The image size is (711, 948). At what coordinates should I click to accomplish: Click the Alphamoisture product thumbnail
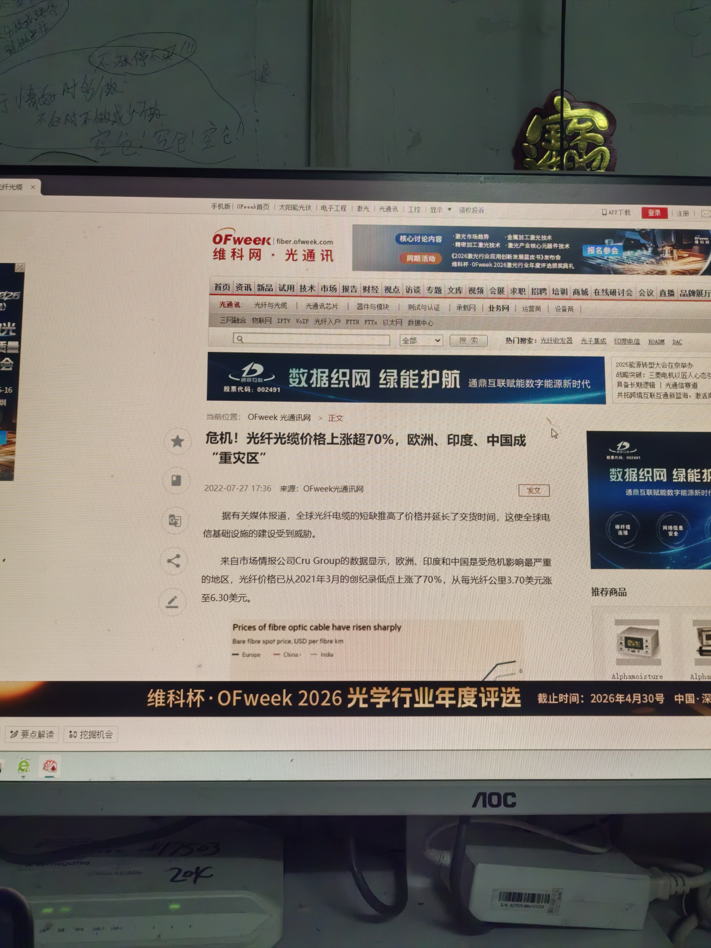[637, 642]
